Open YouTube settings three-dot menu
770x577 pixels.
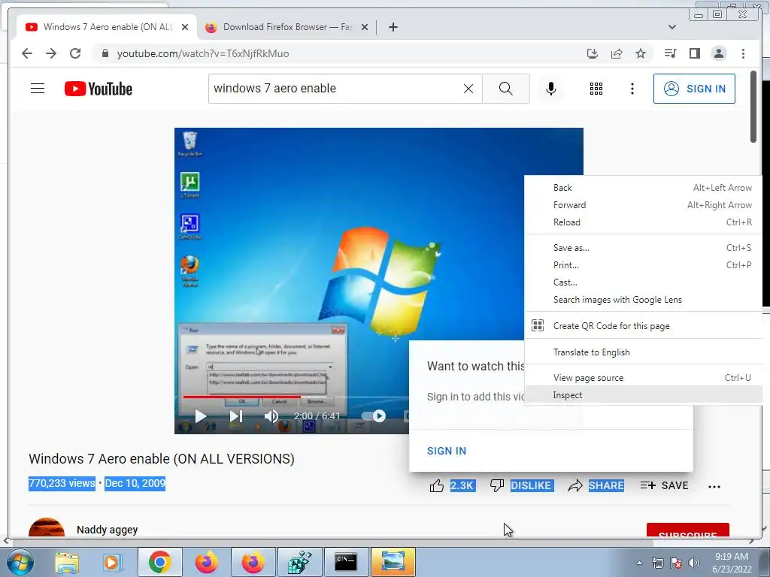coord(632,89)
